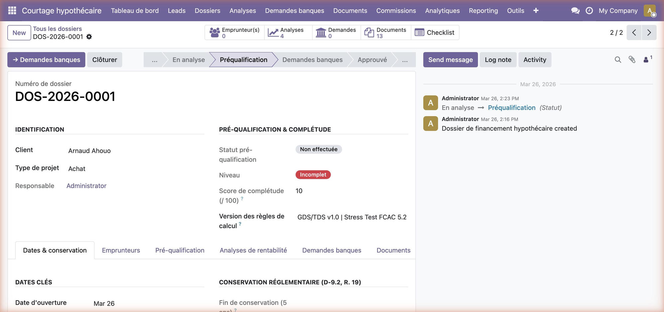
Task: Click the gear icon beside DOS-2026-0001
Action: point(89,37)
